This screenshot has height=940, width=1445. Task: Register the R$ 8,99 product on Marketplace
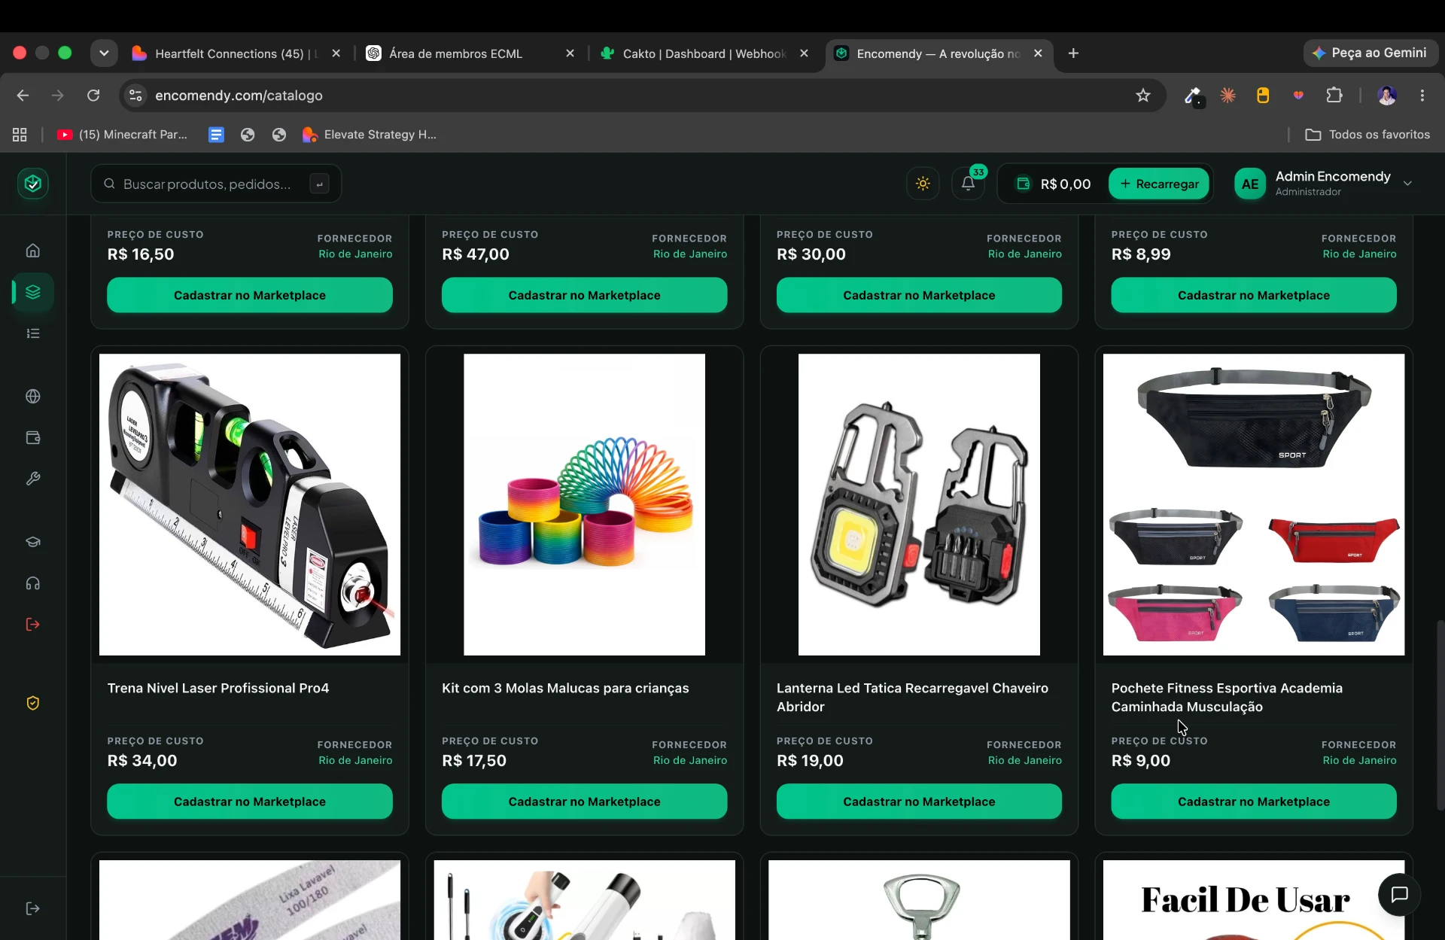tap(1254, 295)
